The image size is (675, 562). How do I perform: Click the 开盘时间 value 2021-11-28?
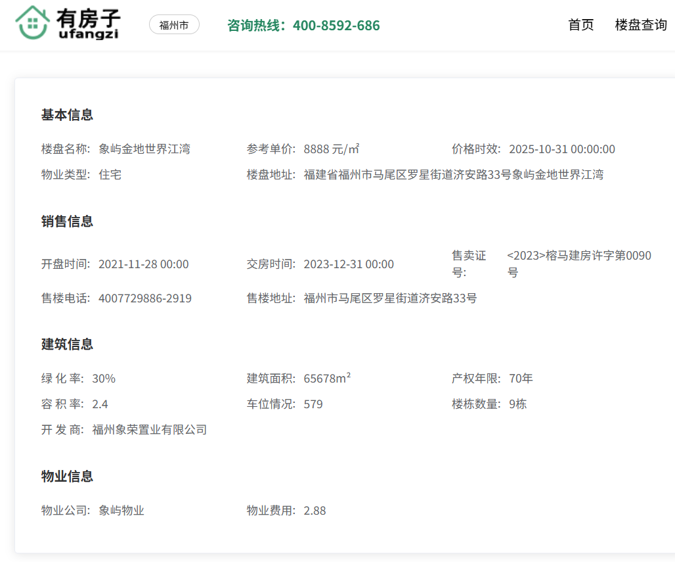(x=143, y=264)
